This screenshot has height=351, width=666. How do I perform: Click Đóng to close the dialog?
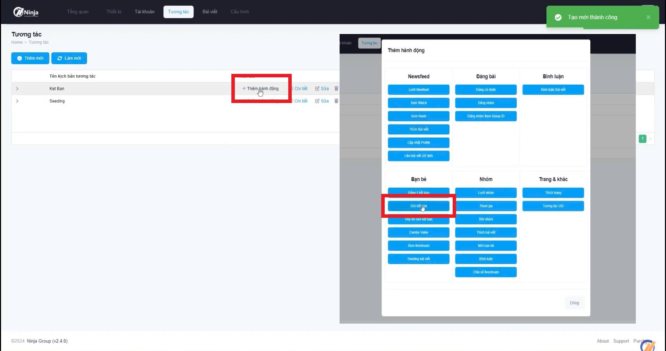click(x=574, y=303)
